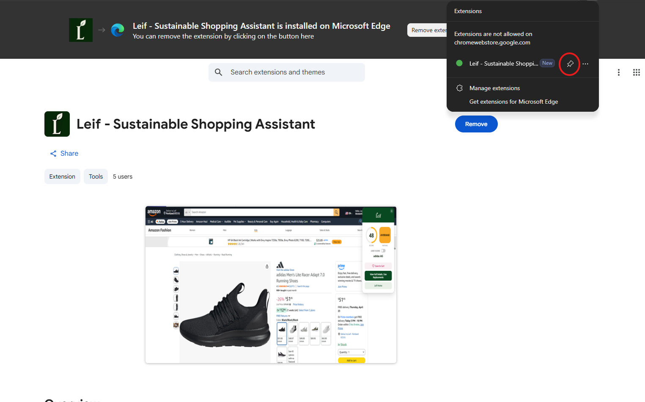Click the Leif logo beside the page title
This screenshot has height=402, width=645.
click(x=57, y=124)
